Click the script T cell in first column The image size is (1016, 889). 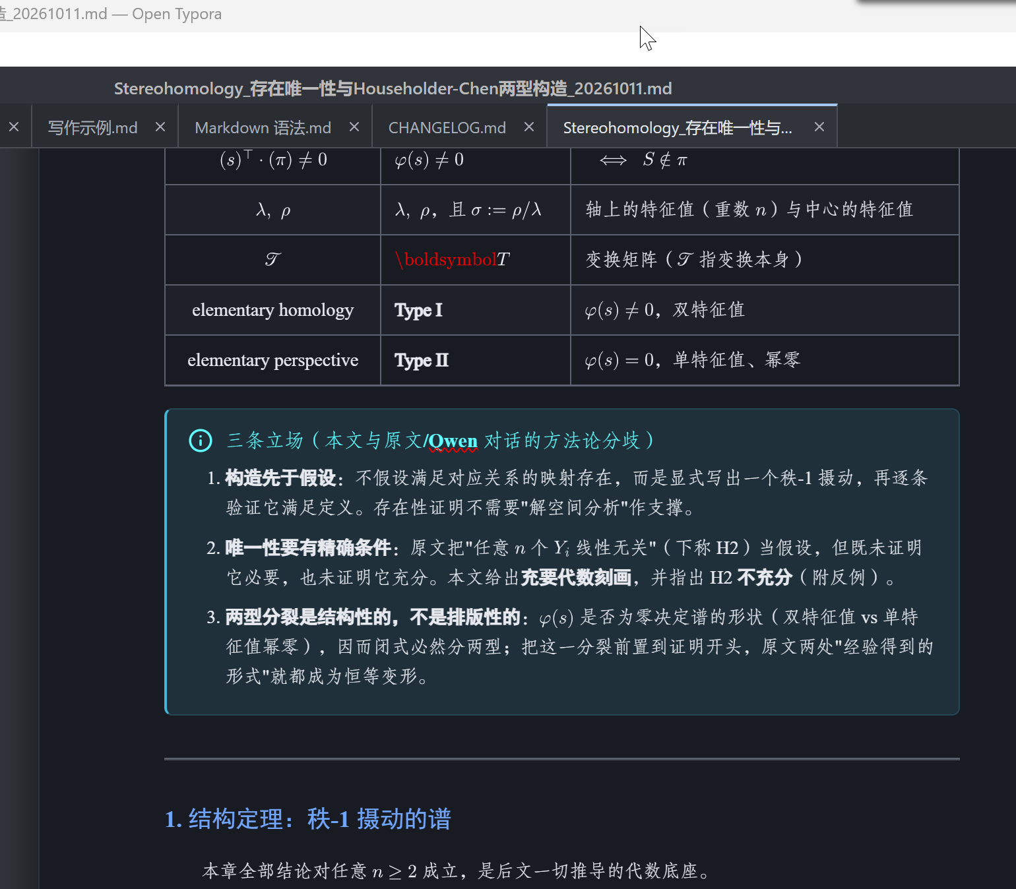click(x=272, y=260)
